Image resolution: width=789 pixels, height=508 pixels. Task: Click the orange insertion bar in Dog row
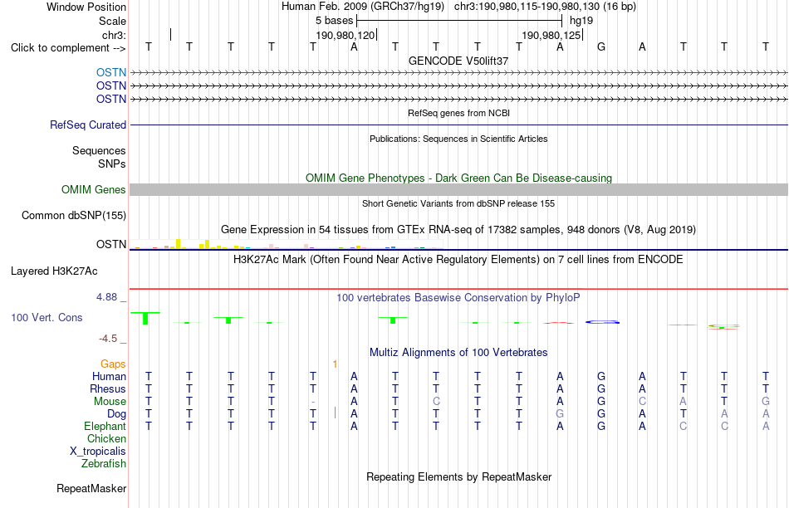point(336,413)
